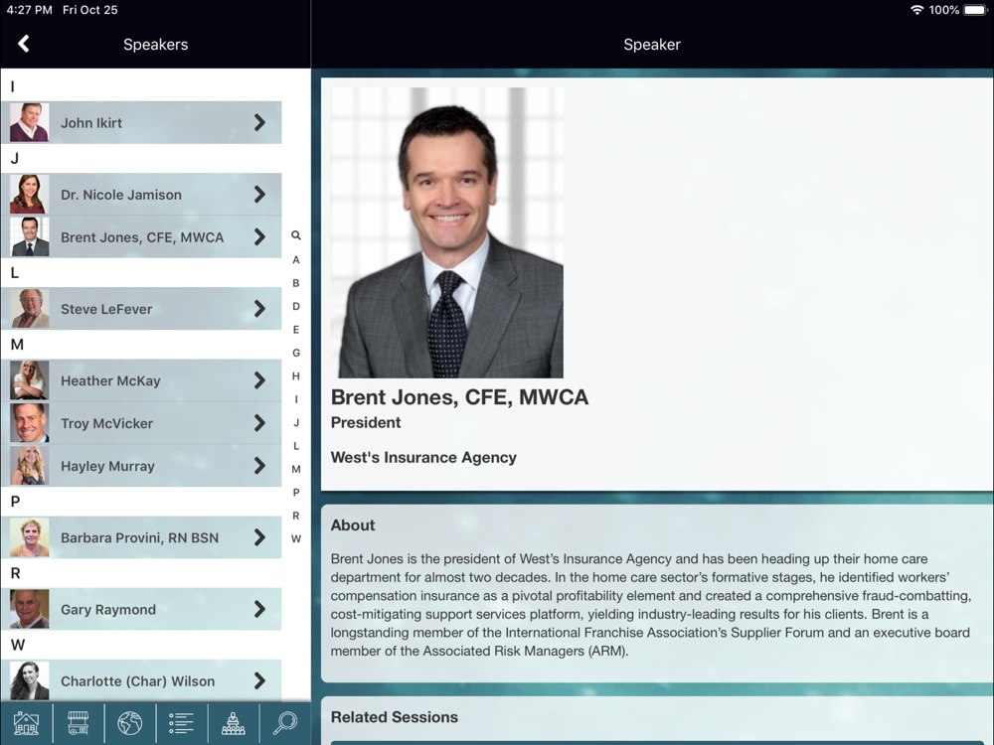
Task: Tap the chevron on Heather McKay's row
Action: pos(259,380)
